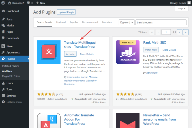Switch to the Popular tab

pos(74,22)
